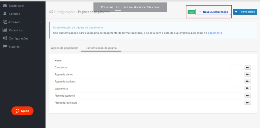The width and height of the screenshot is (260, 128).
Task: Click the Dashboard icon in sidebar
Action: [x=5, y=6]
